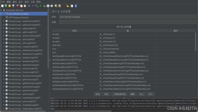Click the Toggle enable/disable icon
The image size is (198, 112).
(37, 6)
